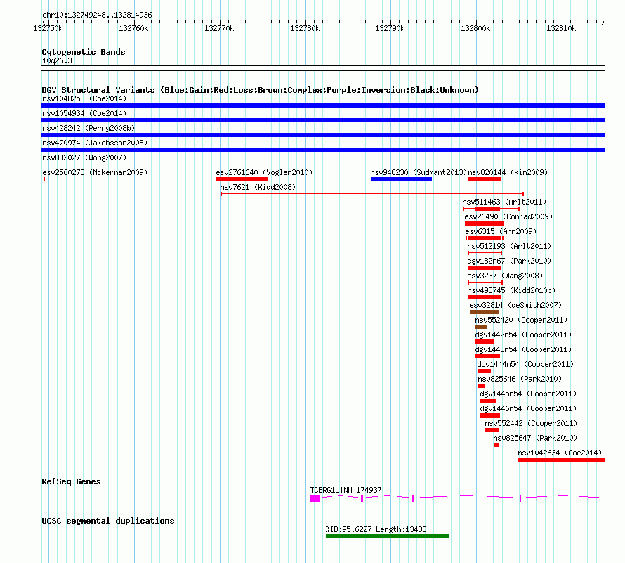Select the %ID:95.6227|Length:13433 label

pyautogui.click(x=376, y=529)
